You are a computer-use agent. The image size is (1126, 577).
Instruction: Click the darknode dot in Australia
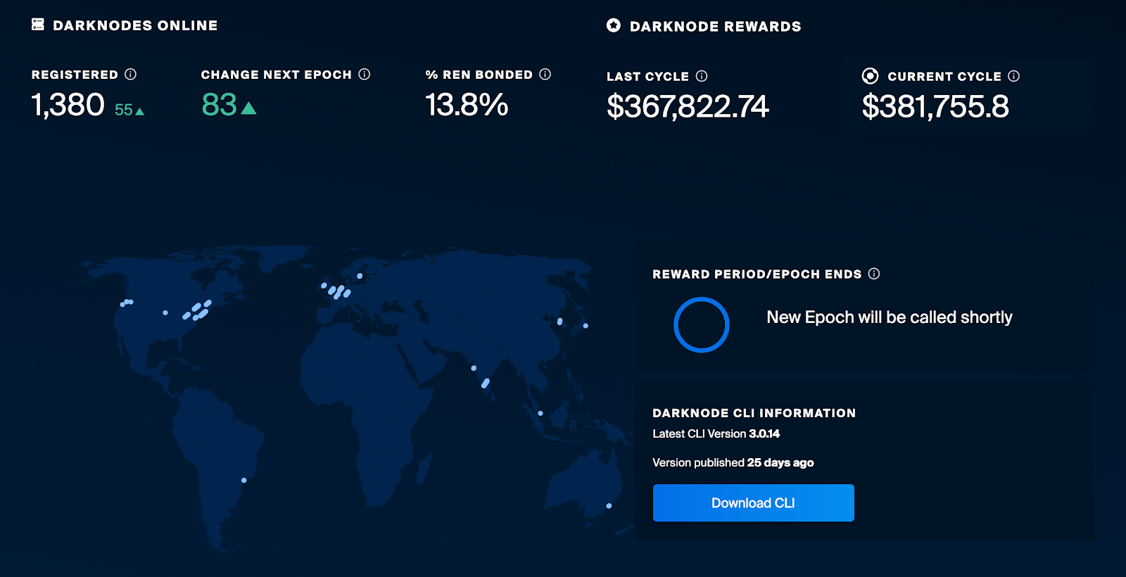609,506
